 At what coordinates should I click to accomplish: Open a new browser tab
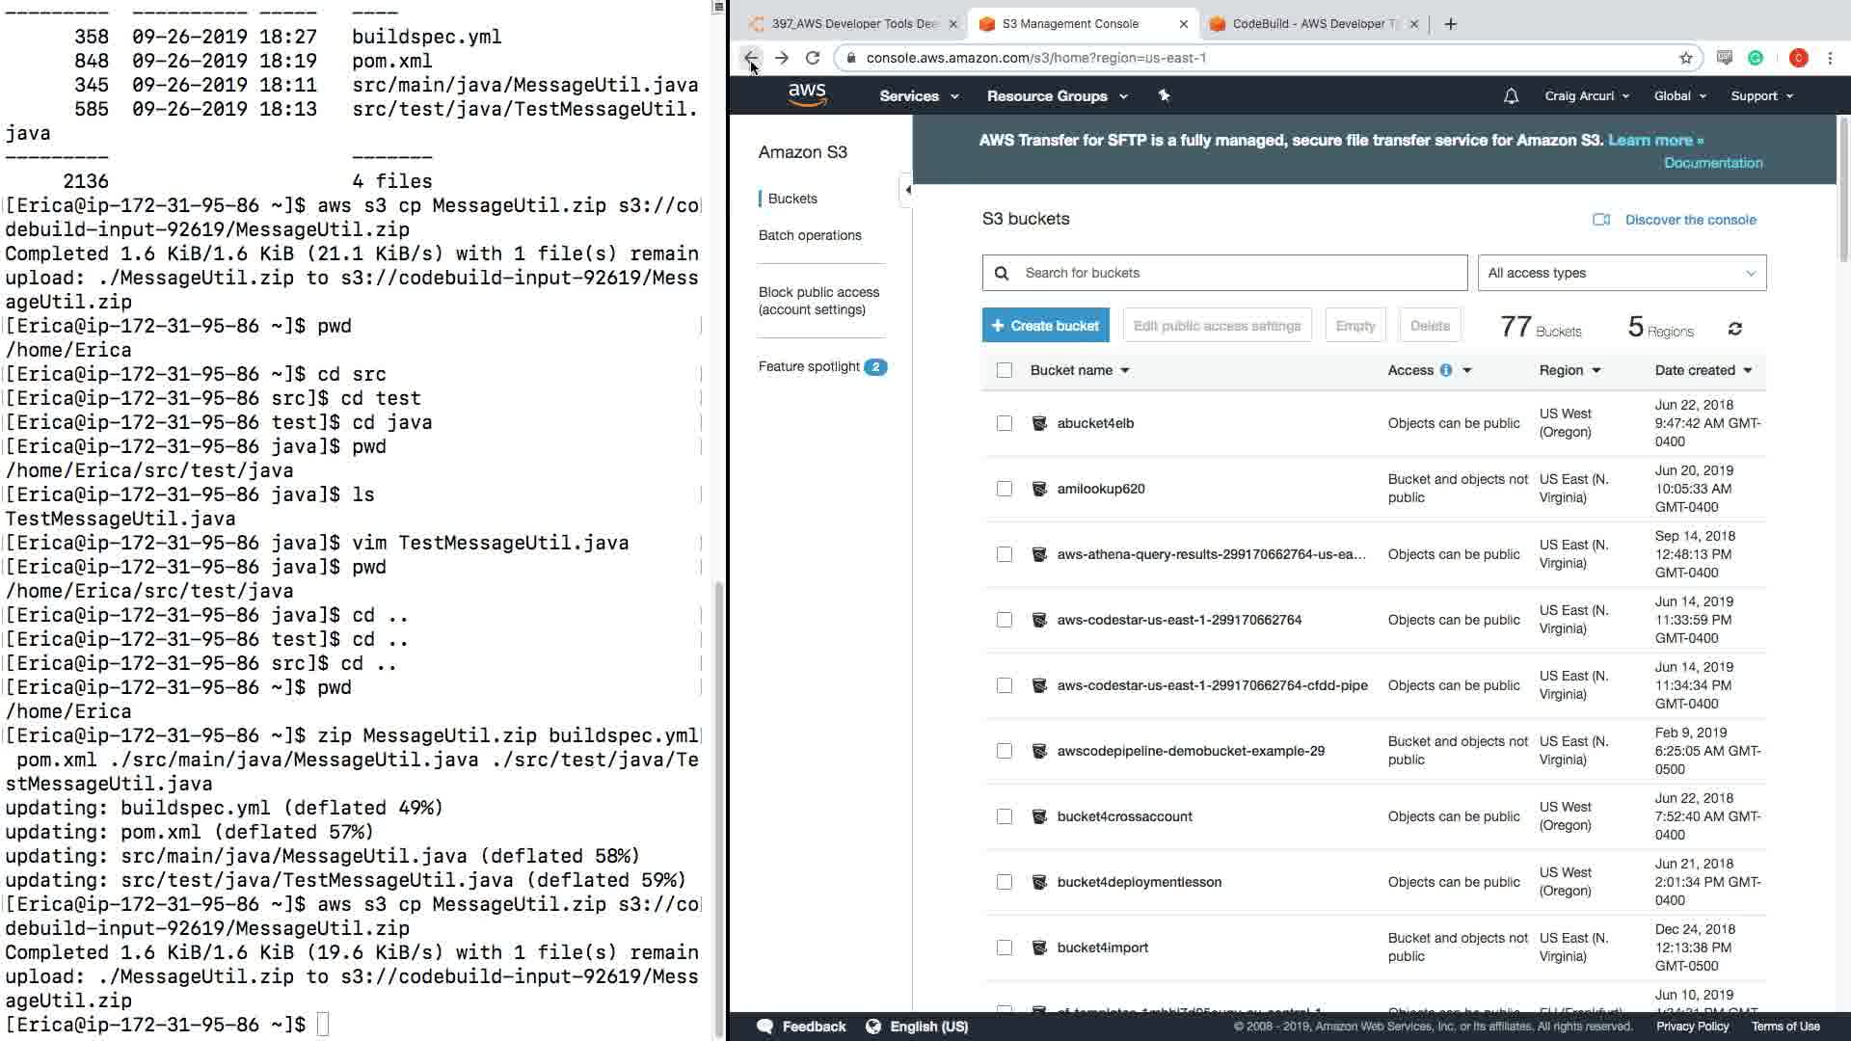(1450, 24)
